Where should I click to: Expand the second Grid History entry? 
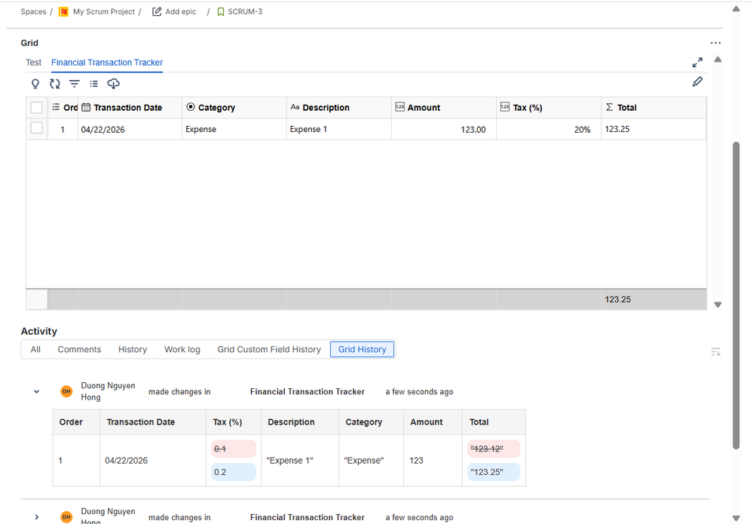36,517
